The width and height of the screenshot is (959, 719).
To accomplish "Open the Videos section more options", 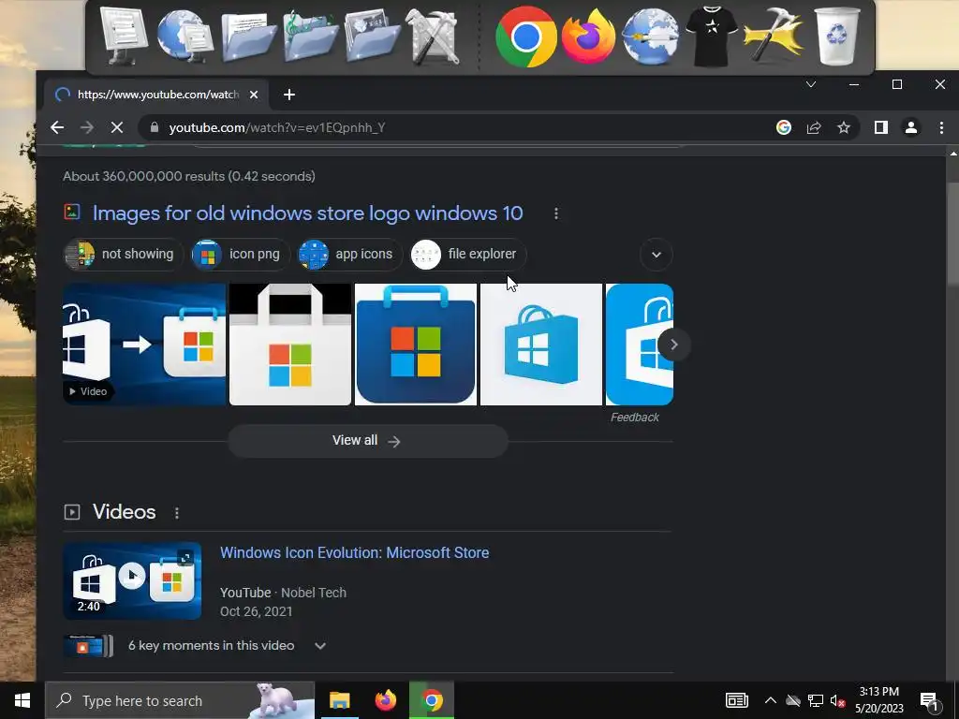I will tap(177, 513).
